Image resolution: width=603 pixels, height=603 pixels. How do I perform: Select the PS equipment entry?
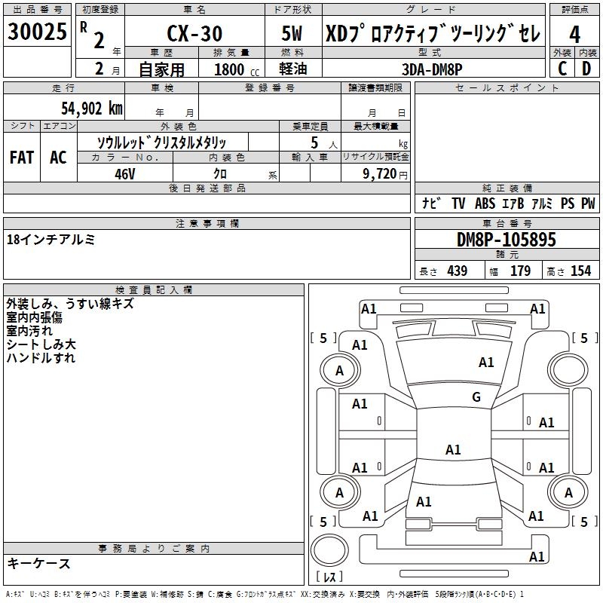(568, 203)
